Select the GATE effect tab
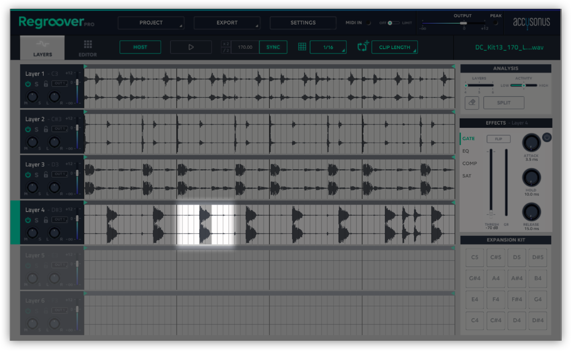The width and height of the screenshot is (571, 351). pos(469,138)
